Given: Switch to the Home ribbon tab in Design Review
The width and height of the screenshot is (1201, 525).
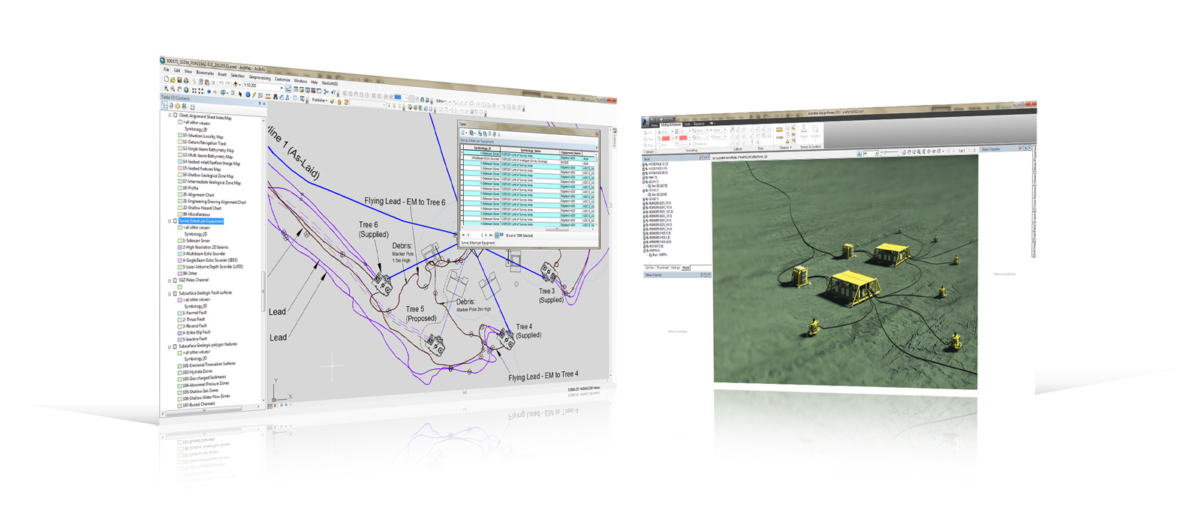Looking at the screenshot, I should 655,125.
